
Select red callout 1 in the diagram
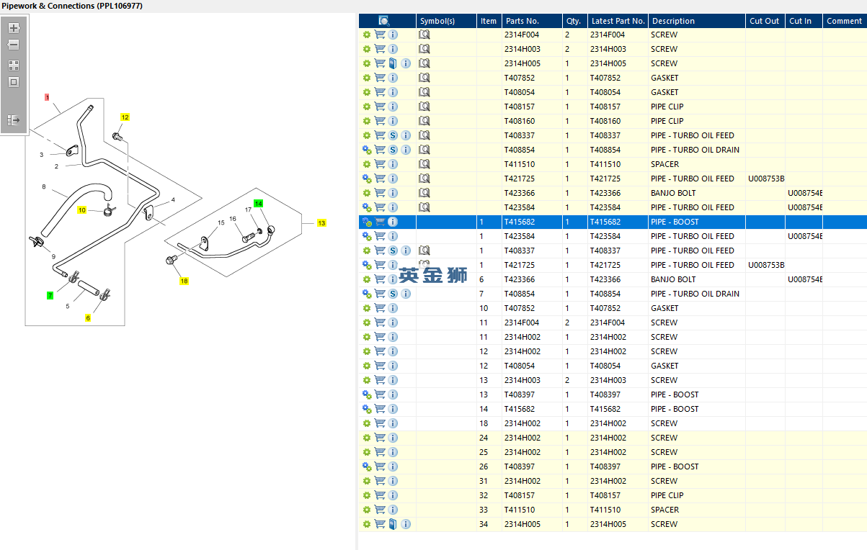coord(47,96)
